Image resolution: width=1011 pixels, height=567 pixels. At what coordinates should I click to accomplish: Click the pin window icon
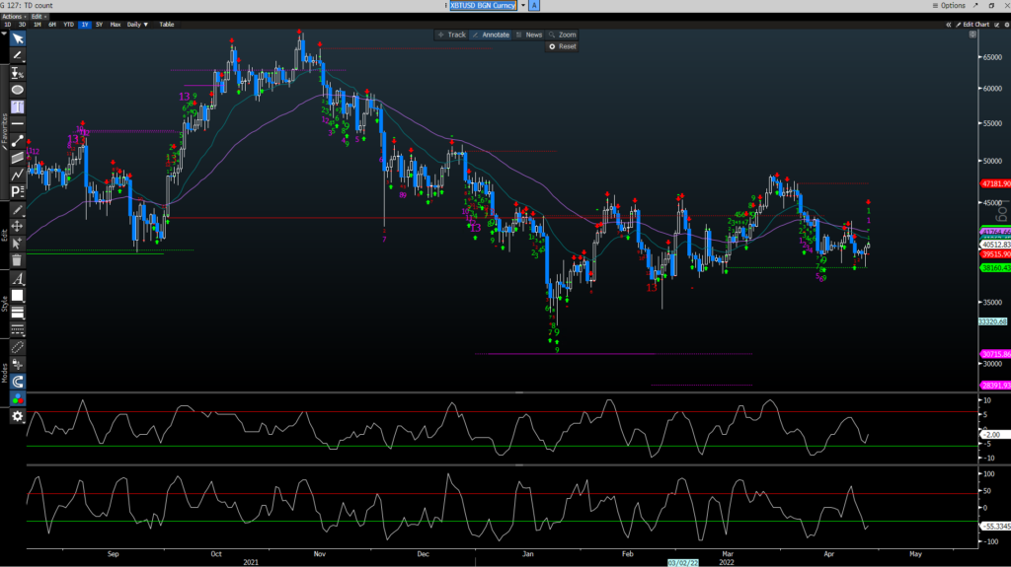975,5
